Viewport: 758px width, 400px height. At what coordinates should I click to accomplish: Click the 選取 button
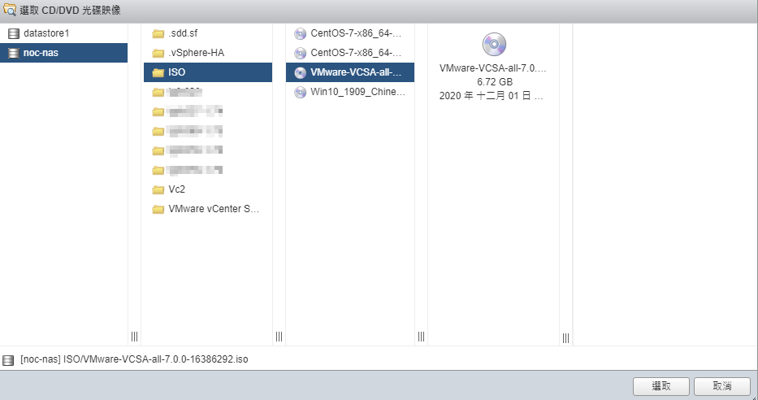[661, 386]
